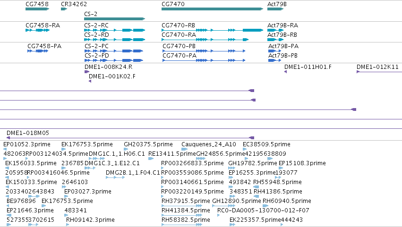Select the Act79B-PA protein glyph
This screenshot has height=227, width=402.
[274, 51]
